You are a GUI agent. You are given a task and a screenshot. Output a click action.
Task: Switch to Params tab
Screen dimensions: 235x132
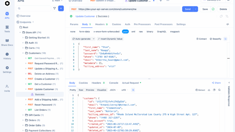click(x=74, y=24)
